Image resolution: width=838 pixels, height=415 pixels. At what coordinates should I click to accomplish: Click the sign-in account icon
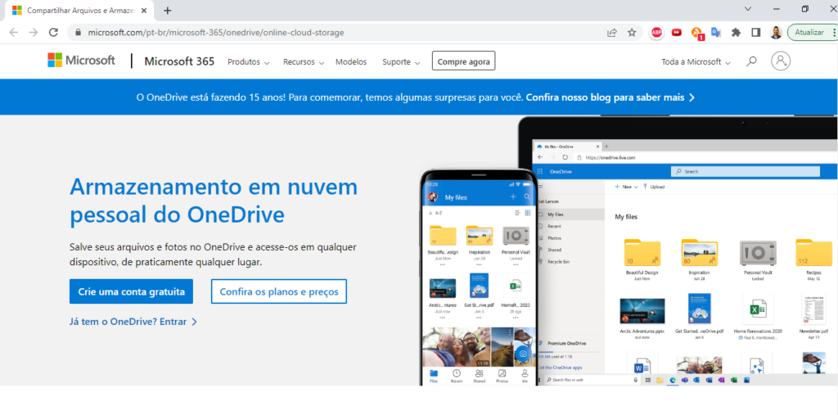tap(781, 61)
